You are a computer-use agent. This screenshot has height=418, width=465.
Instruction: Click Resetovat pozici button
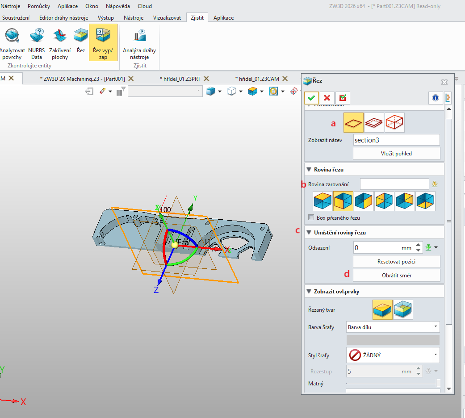point(397,262)
